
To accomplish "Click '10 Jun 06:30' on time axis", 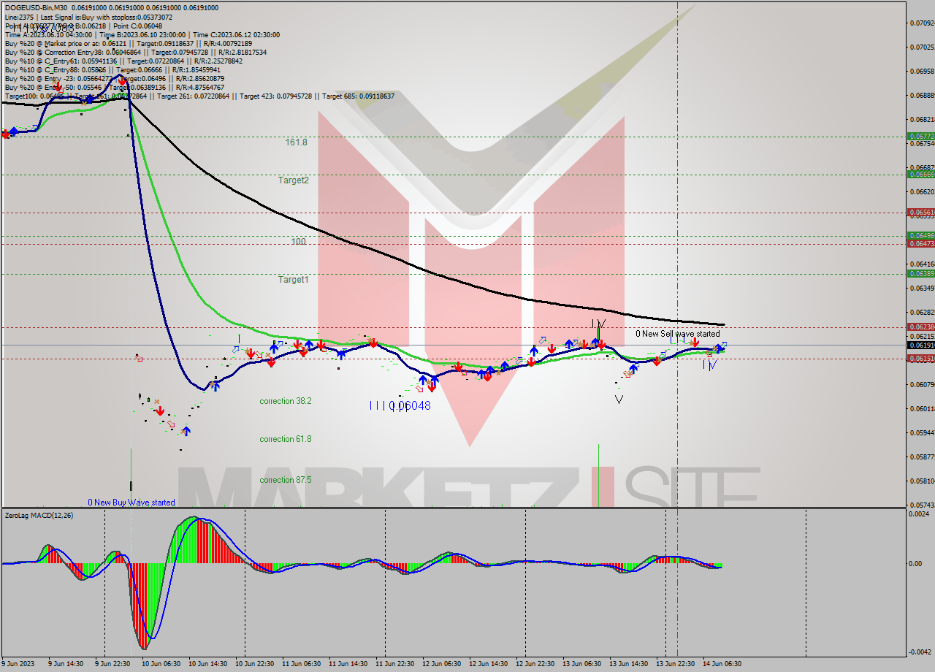I will [161, 663].
